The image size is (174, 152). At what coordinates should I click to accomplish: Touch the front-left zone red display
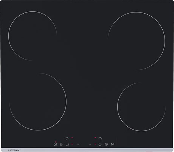(72, 144)
